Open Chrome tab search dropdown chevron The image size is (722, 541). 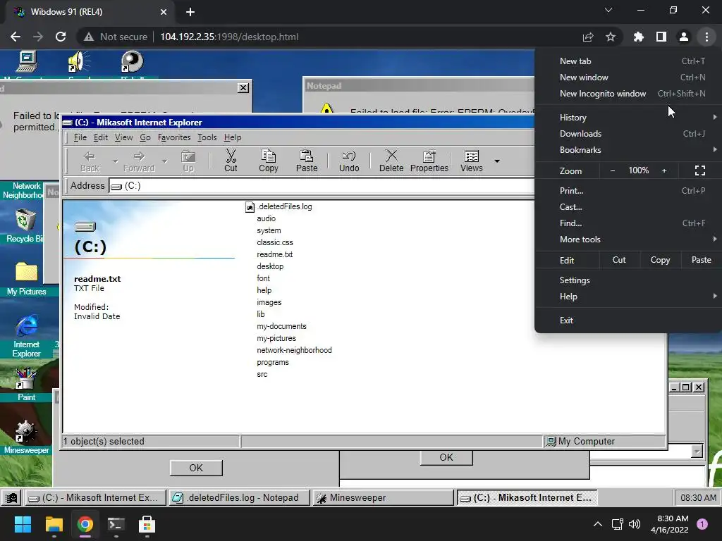coord(608,10)
